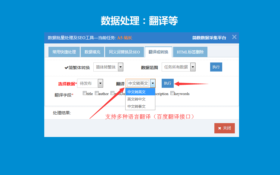Click the 中文转英文 translation dropdown arrow
Image resolution: width=280 pixels, height=175 pixels.
pyautogui.click(x=153, y=83)
